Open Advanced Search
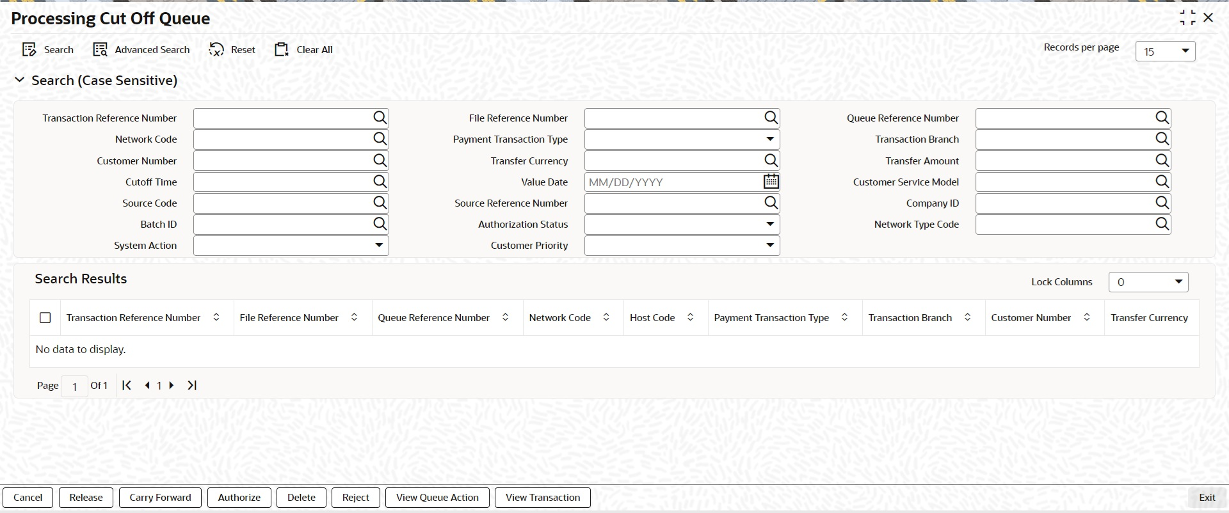This screenshot has width=1229, height=513. point(141,50)
